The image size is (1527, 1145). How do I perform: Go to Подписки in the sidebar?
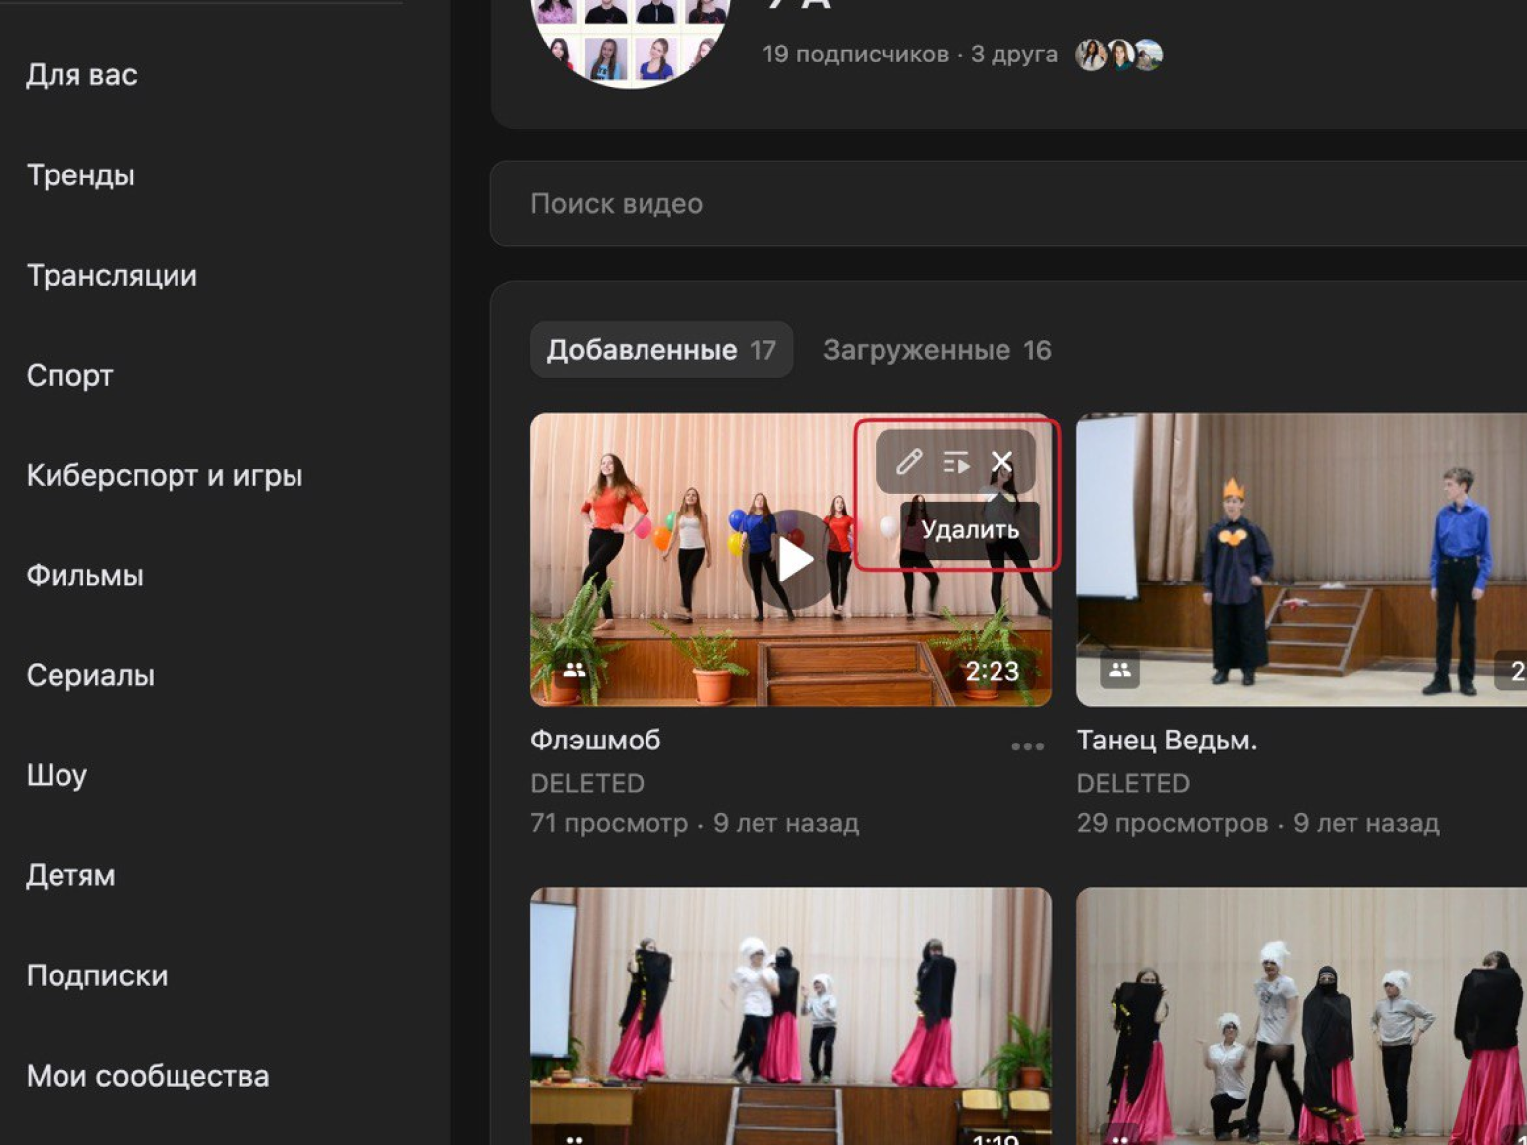click(x=97, y=976)
